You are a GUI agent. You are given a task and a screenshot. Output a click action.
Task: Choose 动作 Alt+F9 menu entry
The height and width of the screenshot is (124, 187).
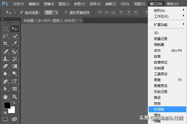click(167, 50)
